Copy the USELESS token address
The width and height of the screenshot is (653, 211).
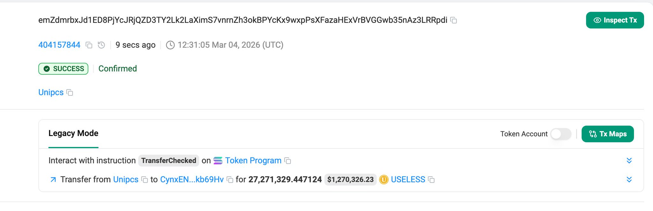pyautogui.click(x=431, y=180)
